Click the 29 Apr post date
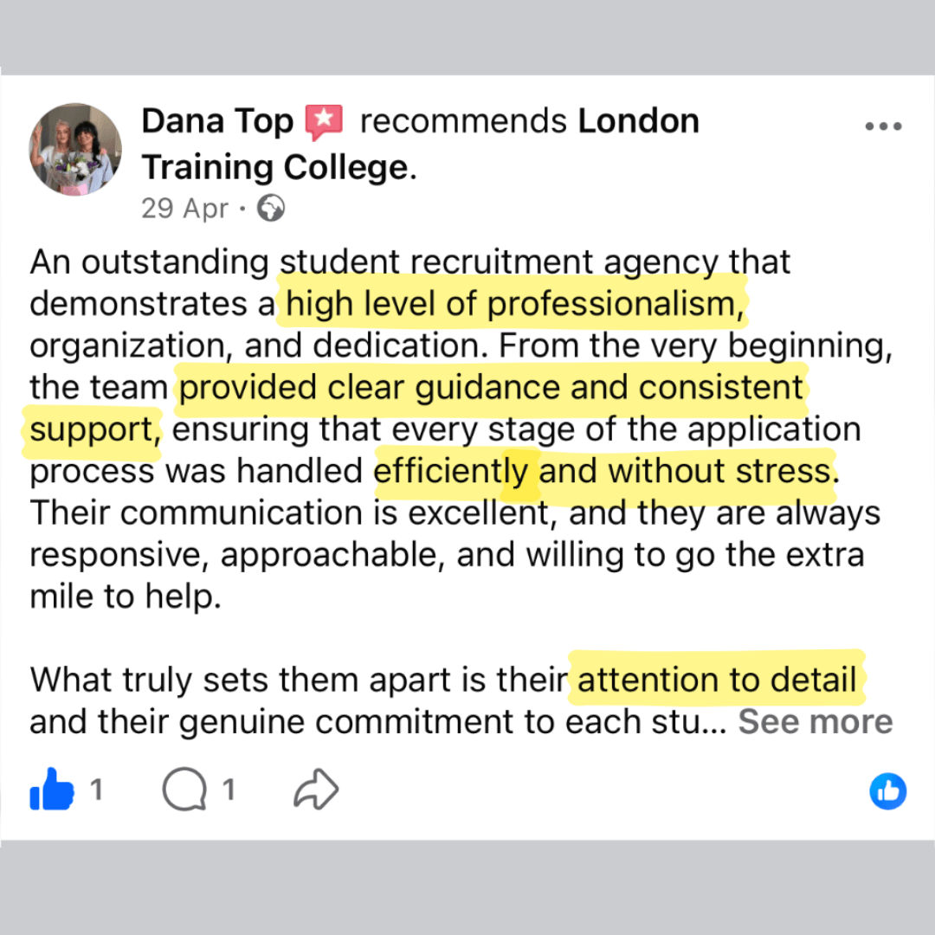This screenshot has width=935, height=935. click(185, 208)
